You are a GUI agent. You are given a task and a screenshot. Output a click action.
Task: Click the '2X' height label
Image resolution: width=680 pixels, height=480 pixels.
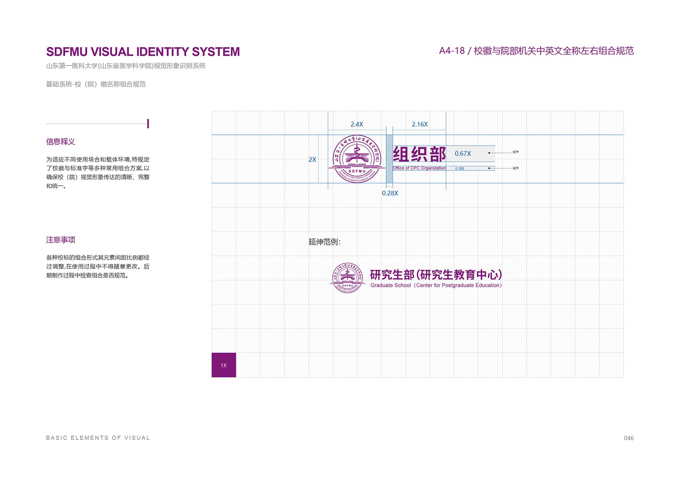coord(312,159)
